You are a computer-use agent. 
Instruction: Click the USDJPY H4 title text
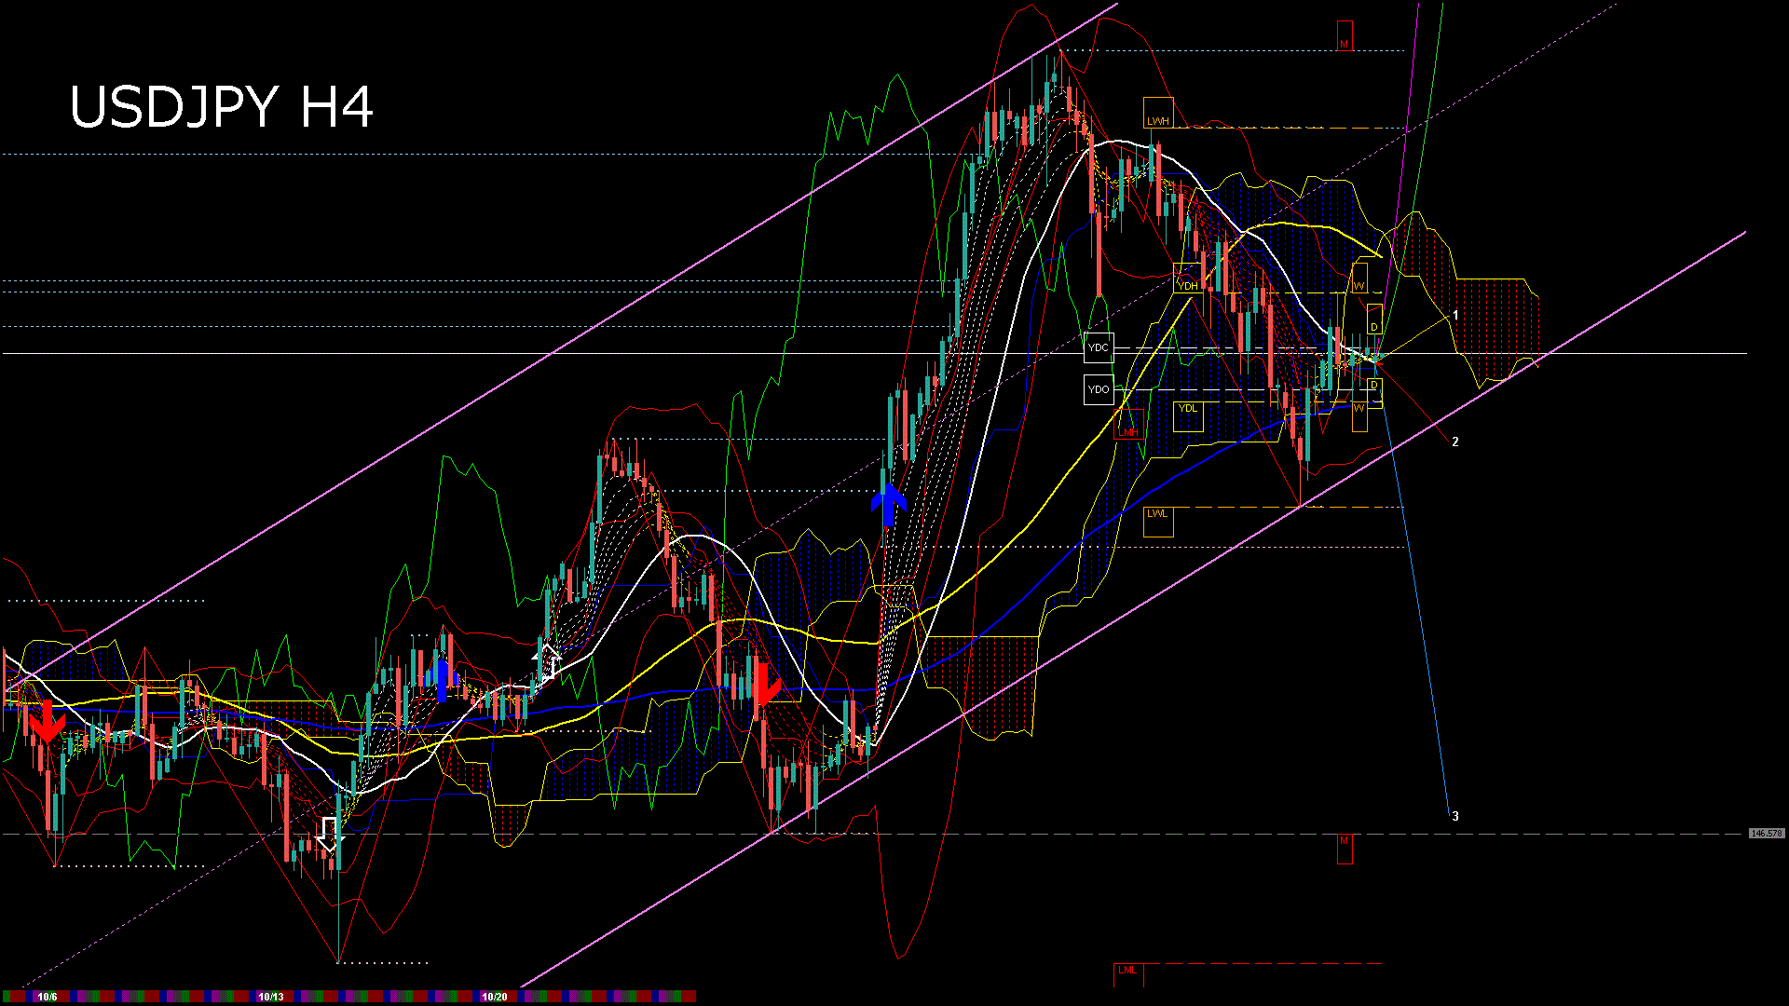tap(222, 107)
